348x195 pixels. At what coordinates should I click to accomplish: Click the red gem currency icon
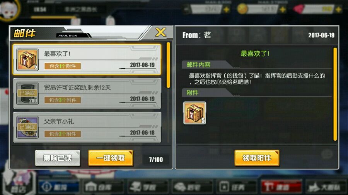pos(299,9)
